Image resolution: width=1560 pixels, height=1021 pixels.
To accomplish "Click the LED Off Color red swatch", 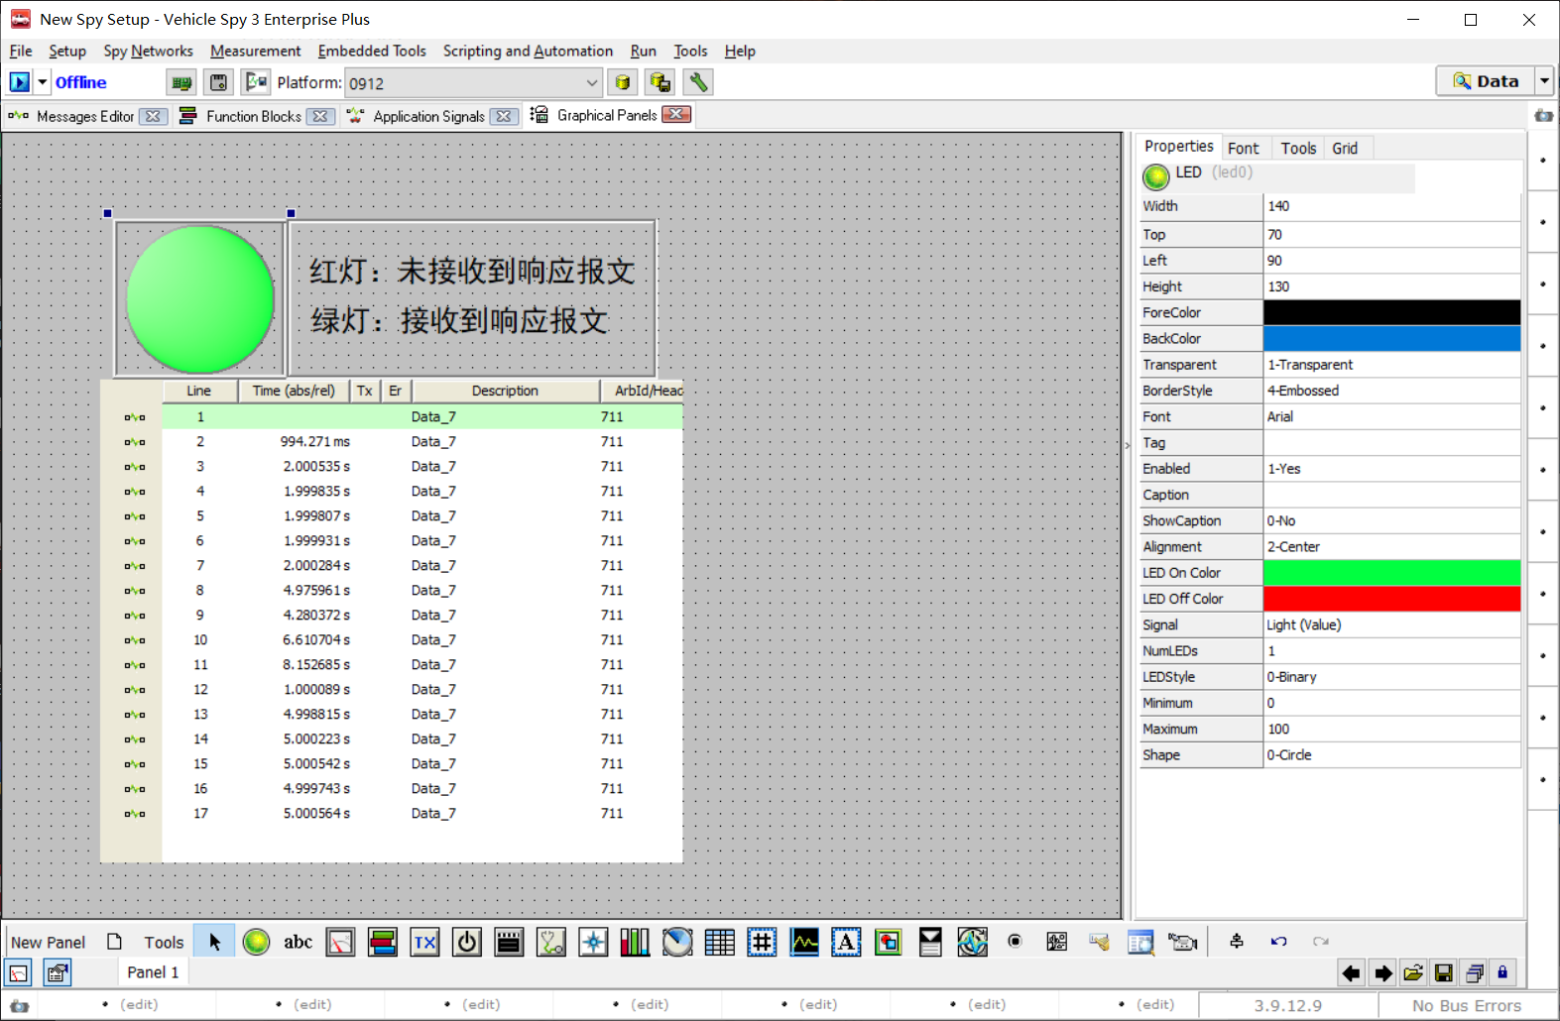I will click(x=1391, y=599).
